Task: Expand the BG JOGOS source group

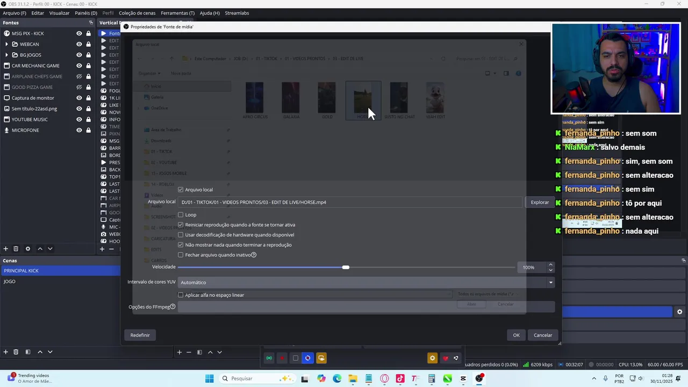Action: click(x=6, y=55)
